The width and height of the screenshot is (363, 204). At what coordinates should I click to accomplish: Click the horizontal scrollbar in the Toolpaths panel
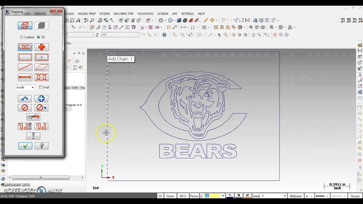[x=41, y=178]
